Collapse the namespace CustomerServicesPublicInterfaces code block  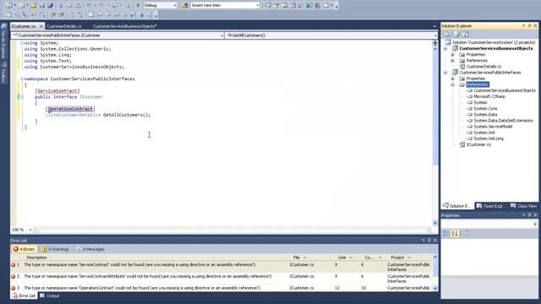22,79
